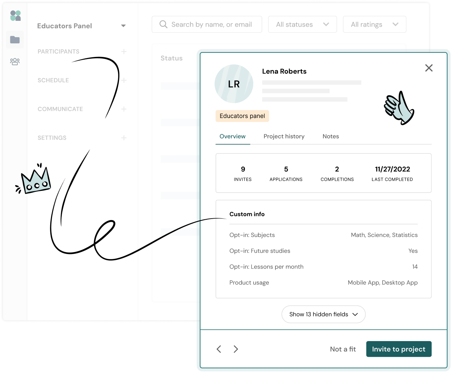Select the folder icon in the sidebar
Viewport: 451px width, 372px height.
pyautogui.click(x=15, y=40)
